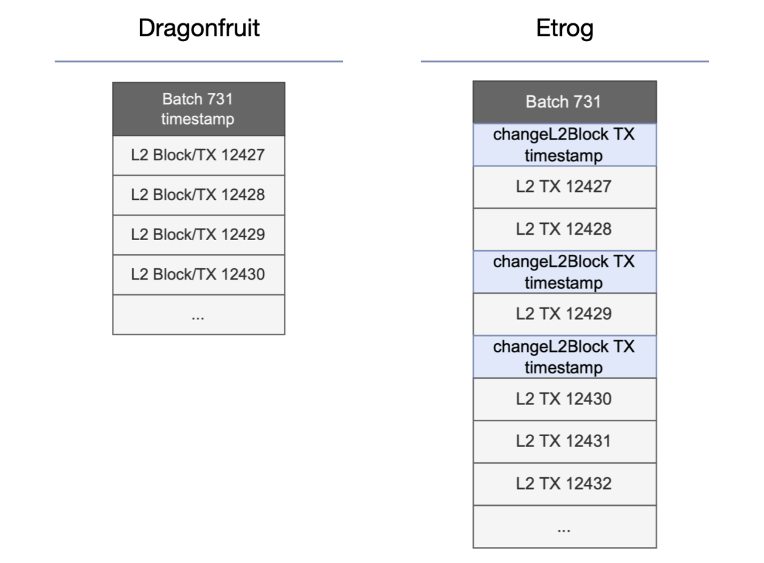Screen dimensions: 764x563
Task: Click the first changeL2Block TX timestamp box
Action: click(x=564, y=145)
